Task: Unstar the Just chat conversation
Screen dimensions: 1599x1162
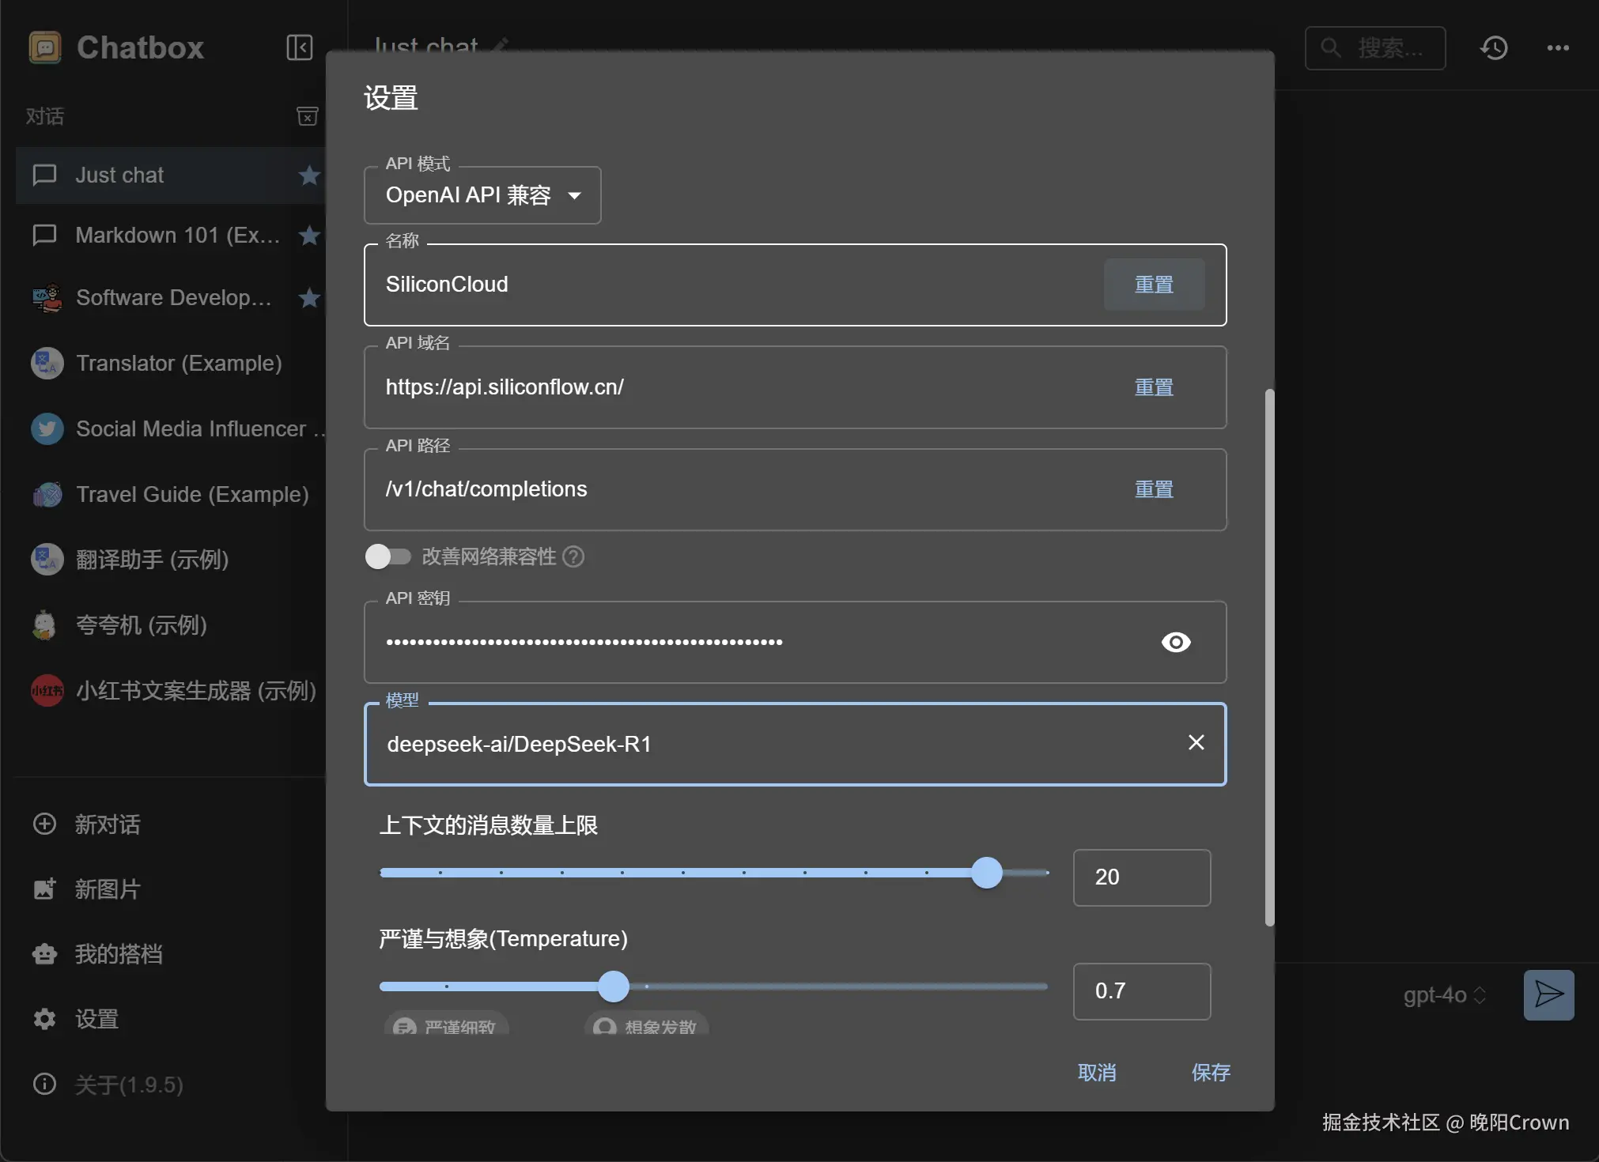Action: (309, 175)
